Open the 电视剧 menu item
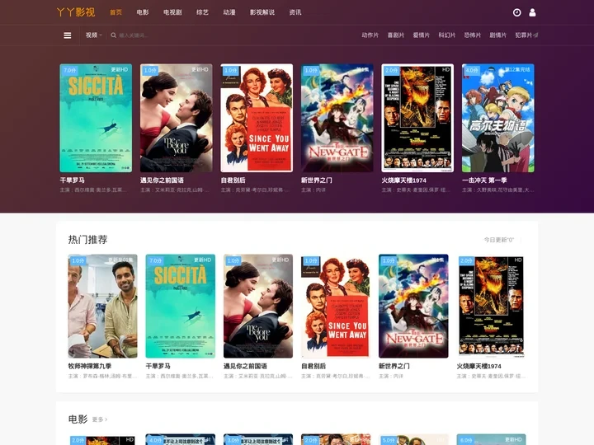Viewport: 594px width, 445px height. 172,12
